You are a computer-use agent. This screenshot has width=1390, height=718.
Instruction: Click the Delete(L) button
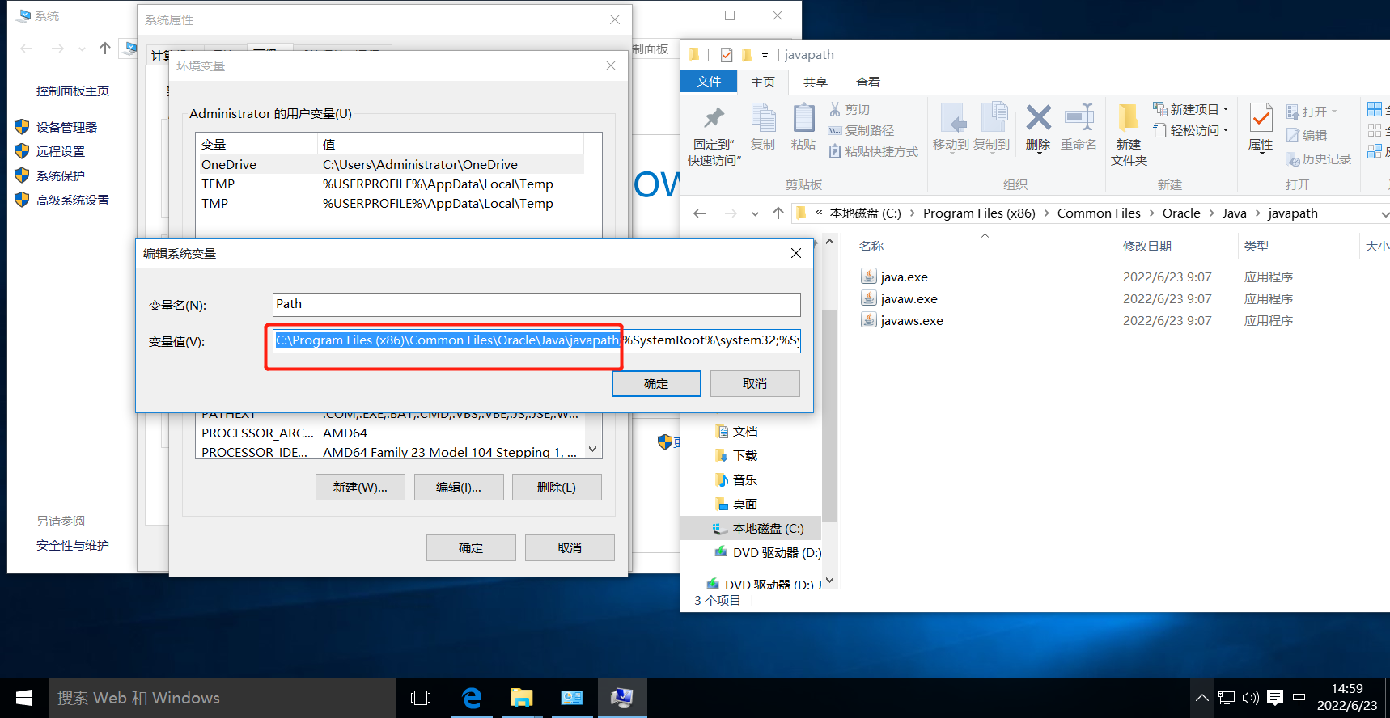click(x=557, y=488)
